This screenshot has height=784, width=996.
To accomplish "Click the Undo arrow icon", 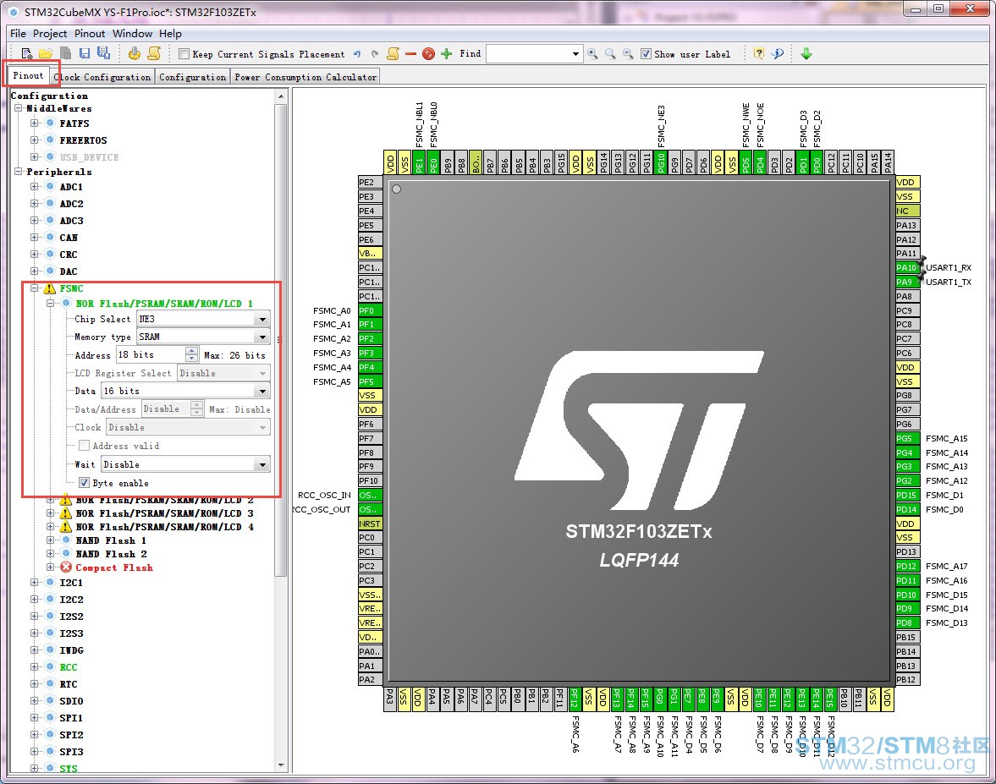I will coord(357,54).
